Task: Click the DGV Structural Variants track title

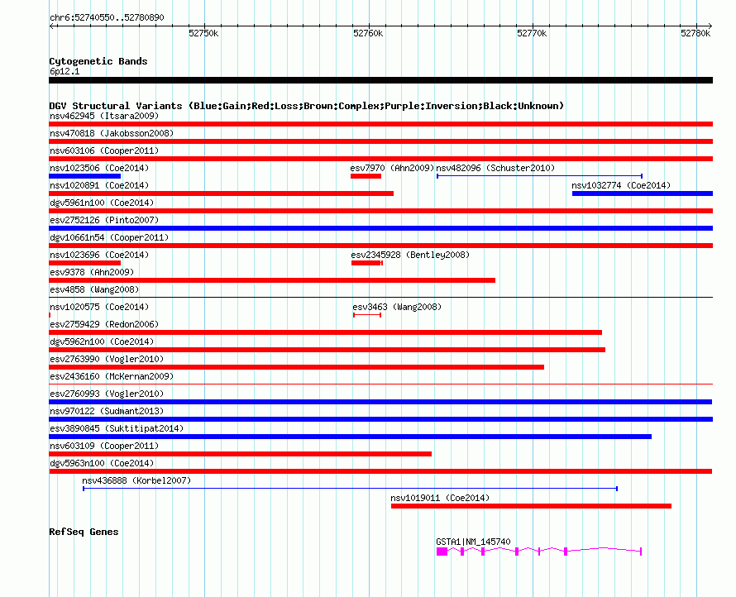Action: tap(307, 106)
